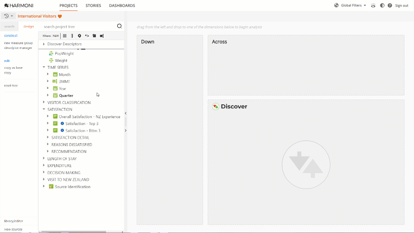Click the PopWeight scale icon
Viewport: 414px width, 233px height.
tap(51, 53)
